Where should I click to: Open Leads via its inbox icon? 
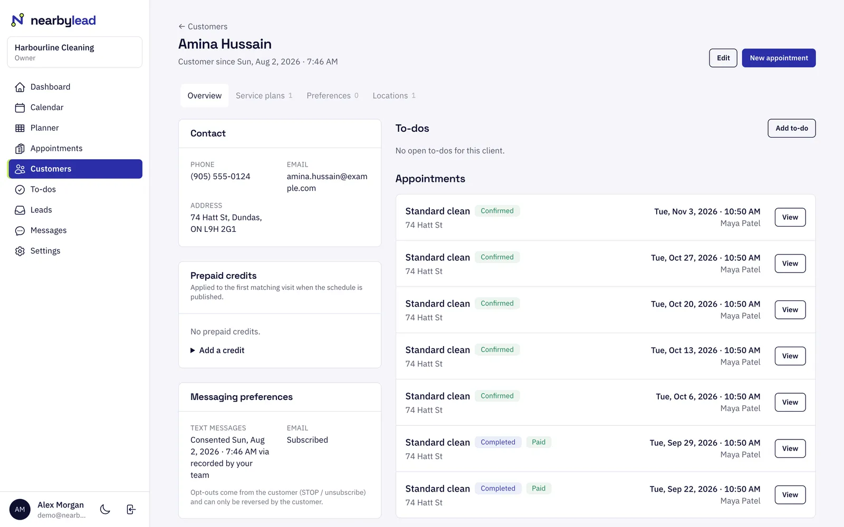coord(20,210)
